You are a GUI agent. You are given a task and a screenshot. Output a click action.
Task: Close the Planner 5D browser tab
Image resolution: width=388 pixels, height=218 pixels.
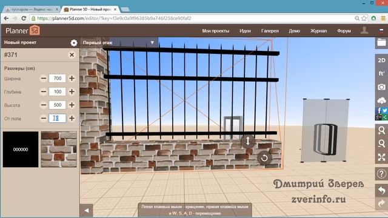click(x=115, y=10)
